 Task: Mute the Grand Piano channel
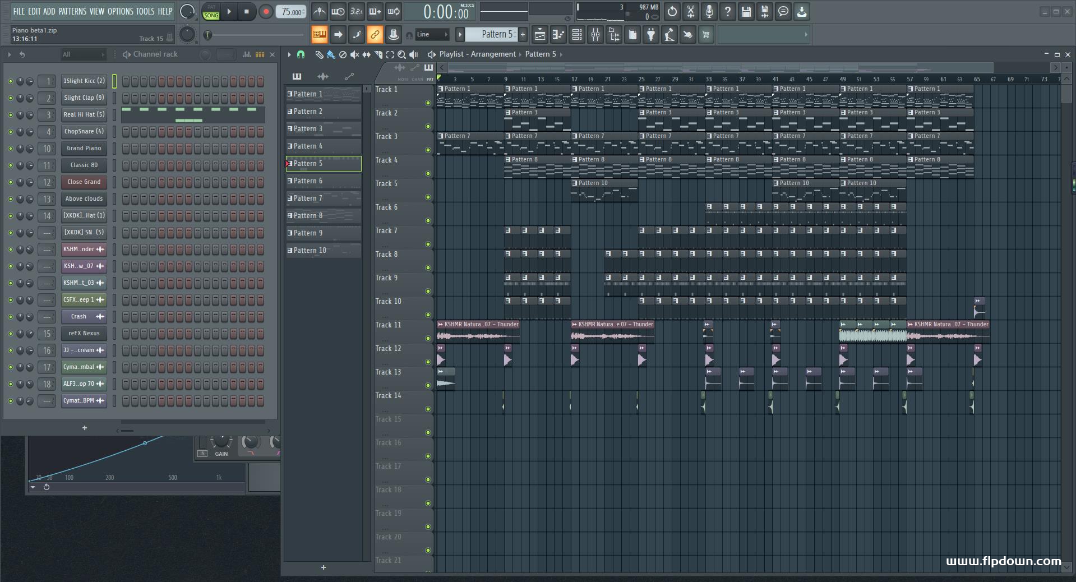tap(10, 149)
